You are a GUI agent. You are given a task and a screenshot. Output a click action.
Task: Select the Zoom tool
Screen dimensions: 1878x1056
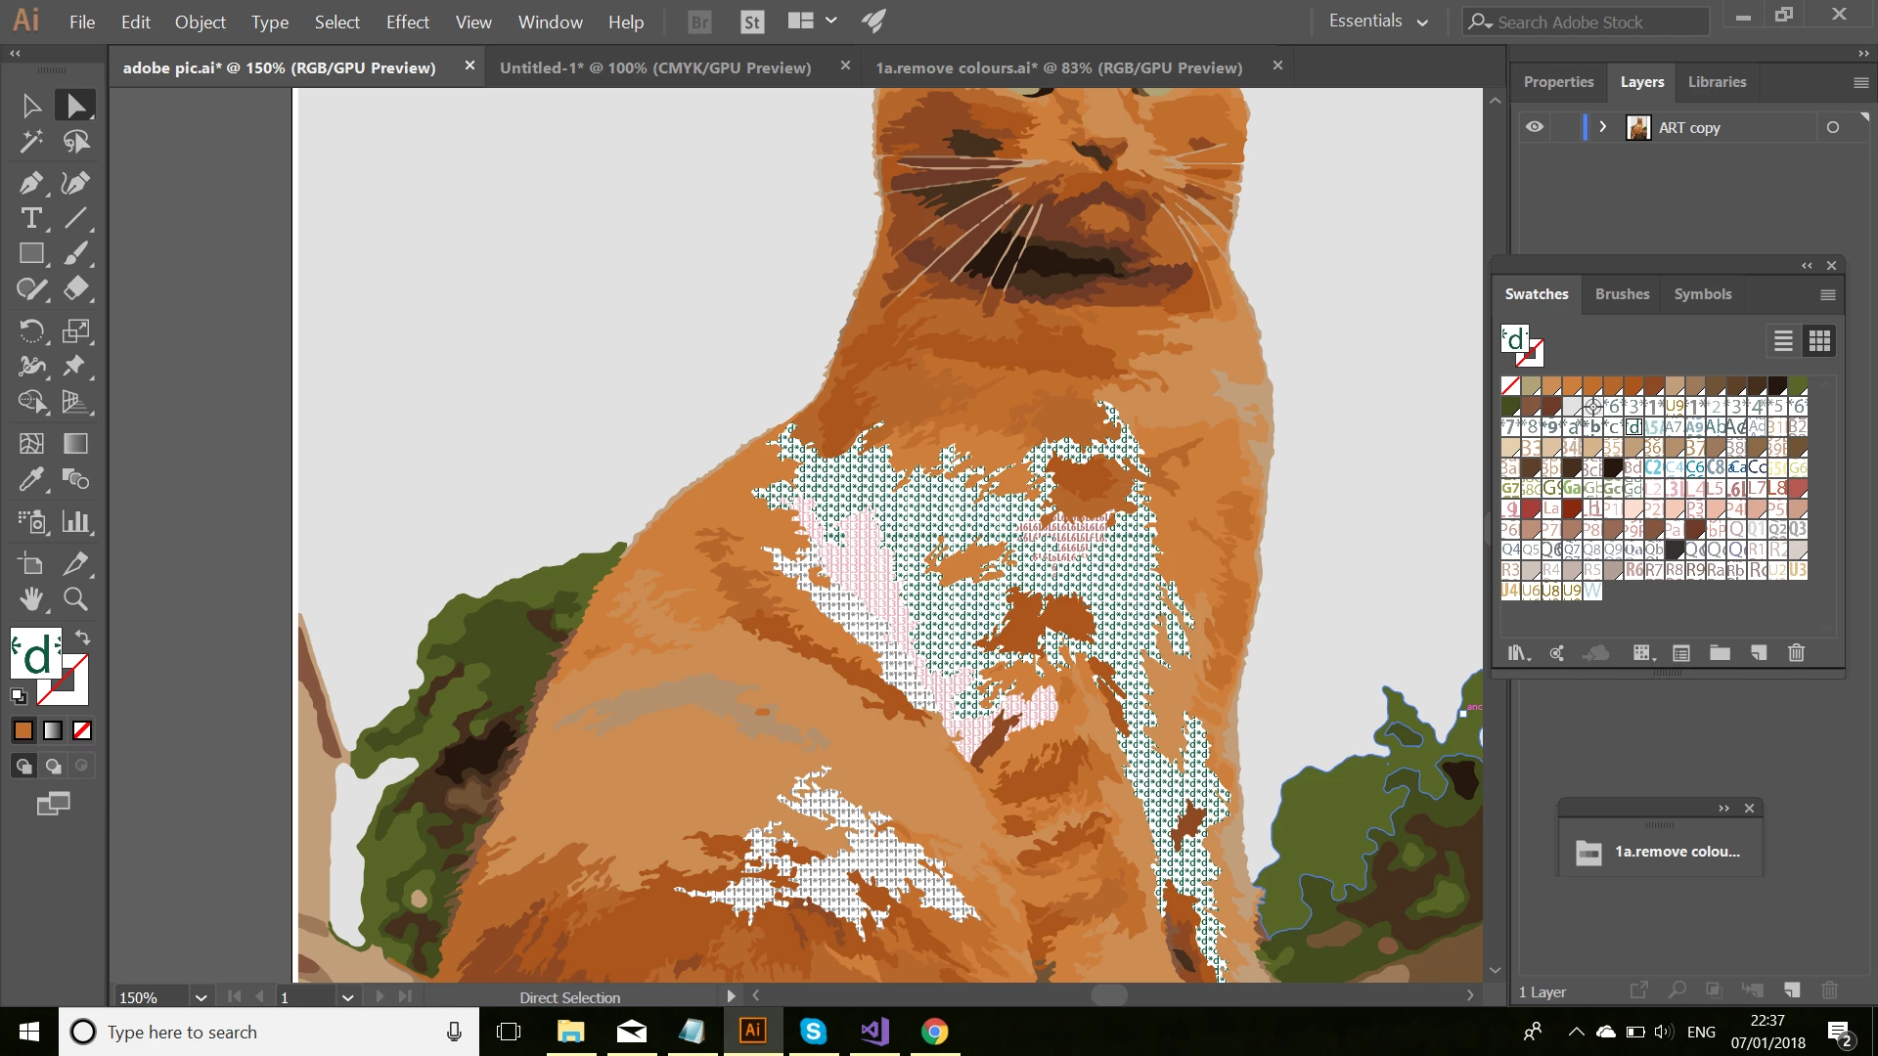[76, 599]
